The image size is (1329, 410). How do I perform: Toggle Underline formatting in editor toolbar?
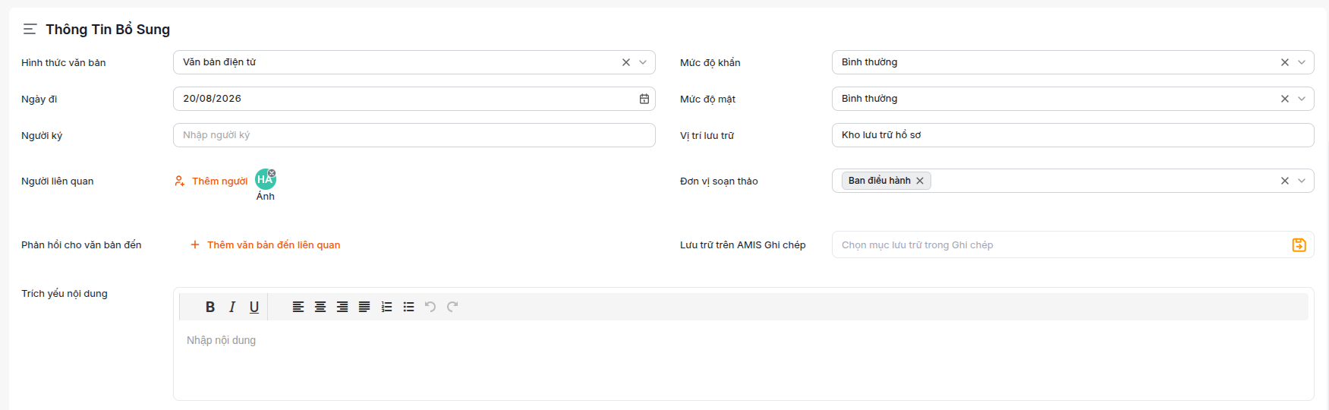point(254,307)
